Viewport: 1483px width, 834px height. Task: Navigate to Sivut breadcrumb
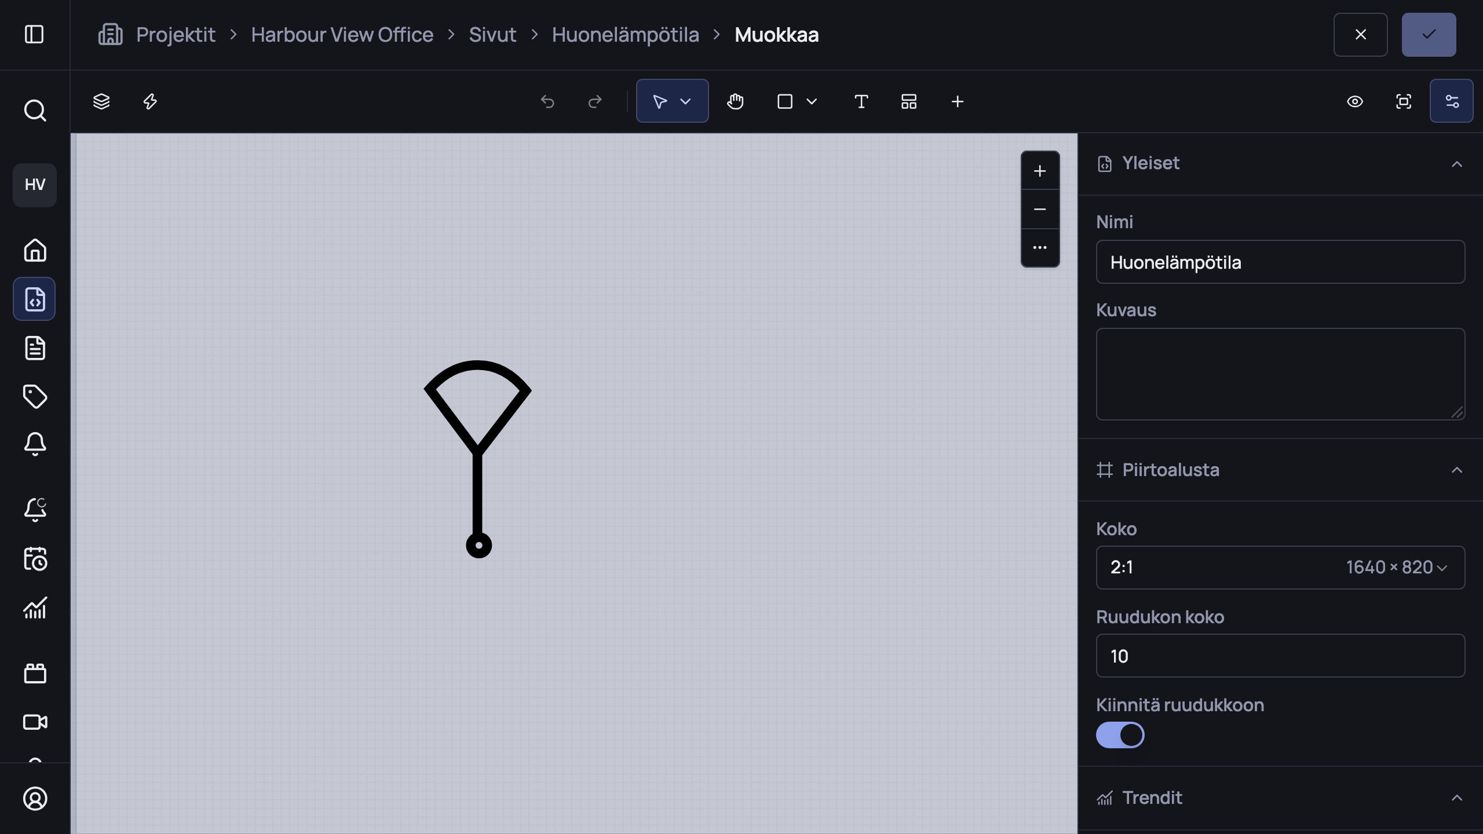[x=492, y=35]
